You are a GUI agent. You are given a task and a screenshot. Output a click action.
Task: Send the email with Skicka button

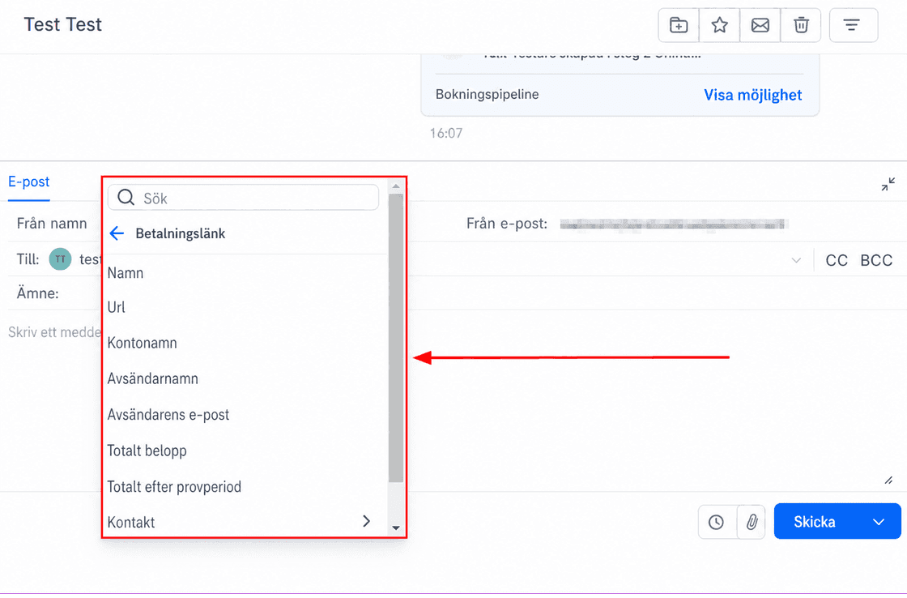point(815,522)
